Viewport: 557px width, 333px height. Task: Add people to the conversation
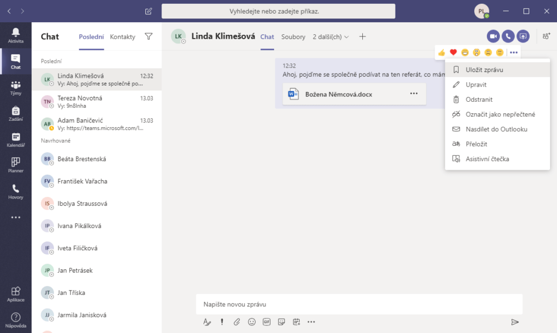546,36
